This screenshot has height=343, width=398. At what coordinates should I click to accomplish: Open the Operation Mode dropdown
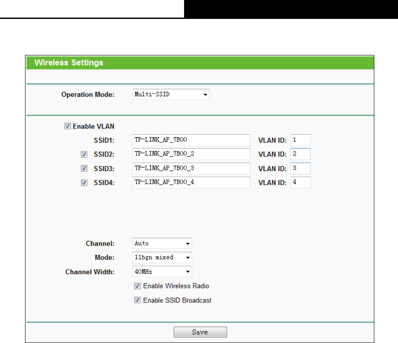(x=171, y=94)
